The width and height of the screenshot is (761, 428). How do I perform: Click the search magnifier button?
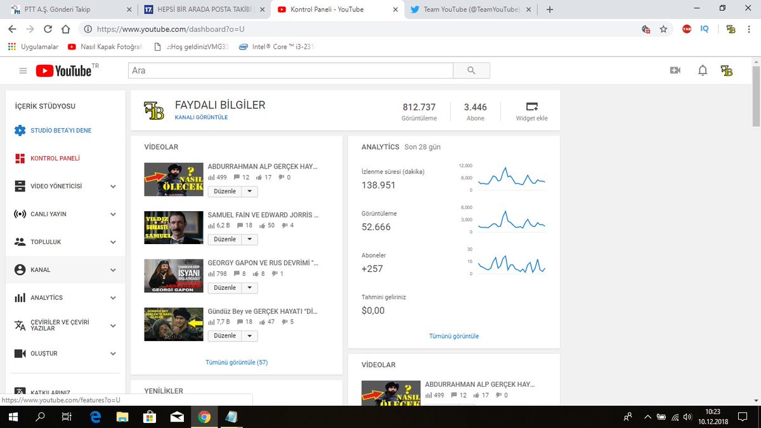[471, 70]
